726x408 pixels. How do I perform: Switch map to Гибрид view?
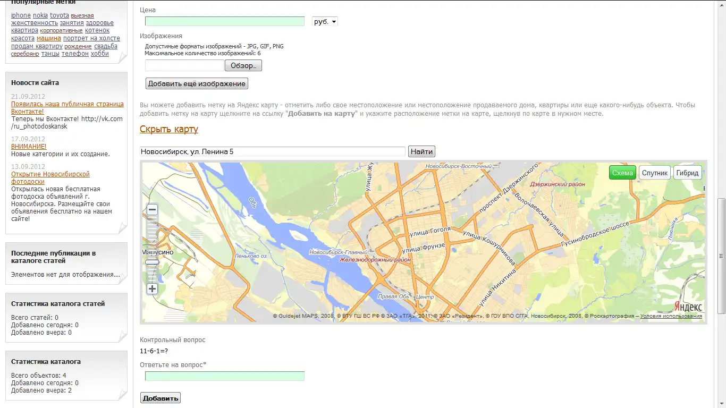[x=687, y=173]
